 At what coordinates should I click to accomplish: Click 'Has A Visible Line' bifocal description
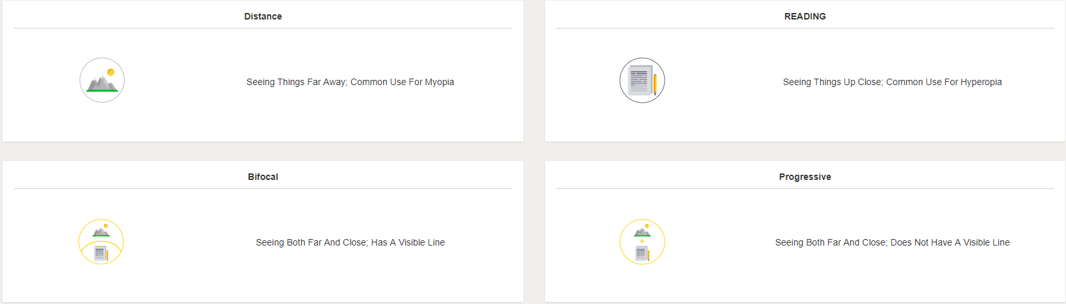point(350,242)
